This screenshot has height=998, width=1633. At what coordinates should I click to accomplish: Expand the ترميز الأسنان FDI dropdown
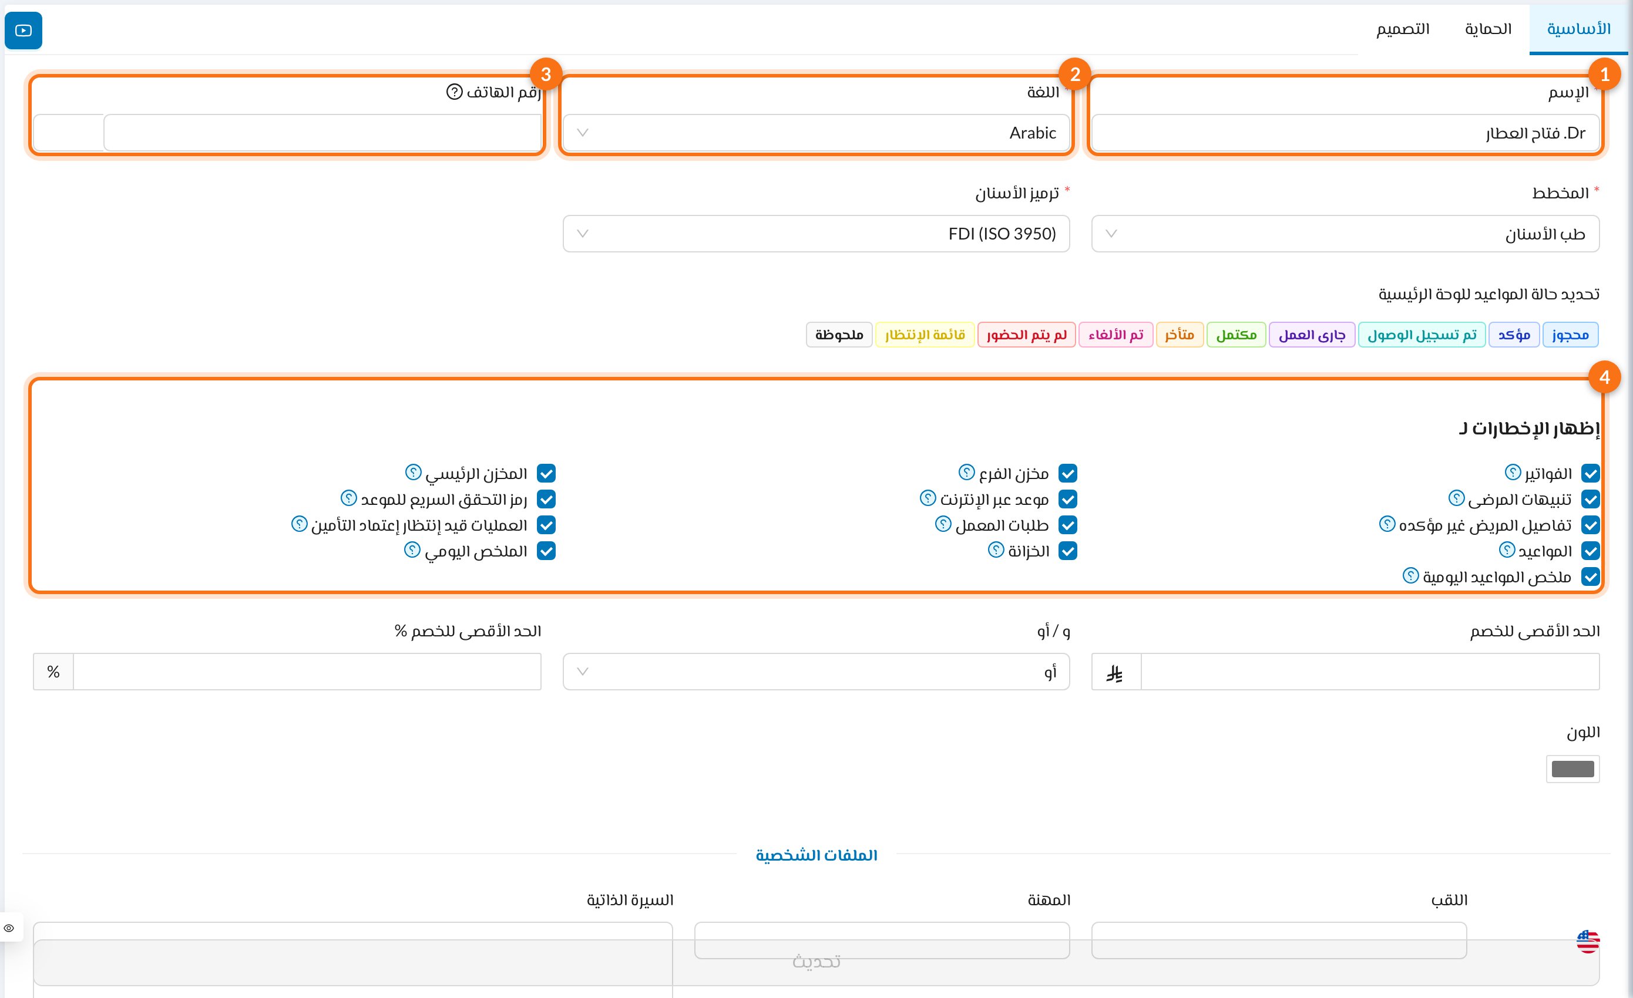(816, 234)
